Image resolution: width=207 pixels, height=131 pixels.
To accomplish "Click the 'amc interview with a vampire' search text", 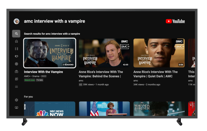I will [54, 21].
